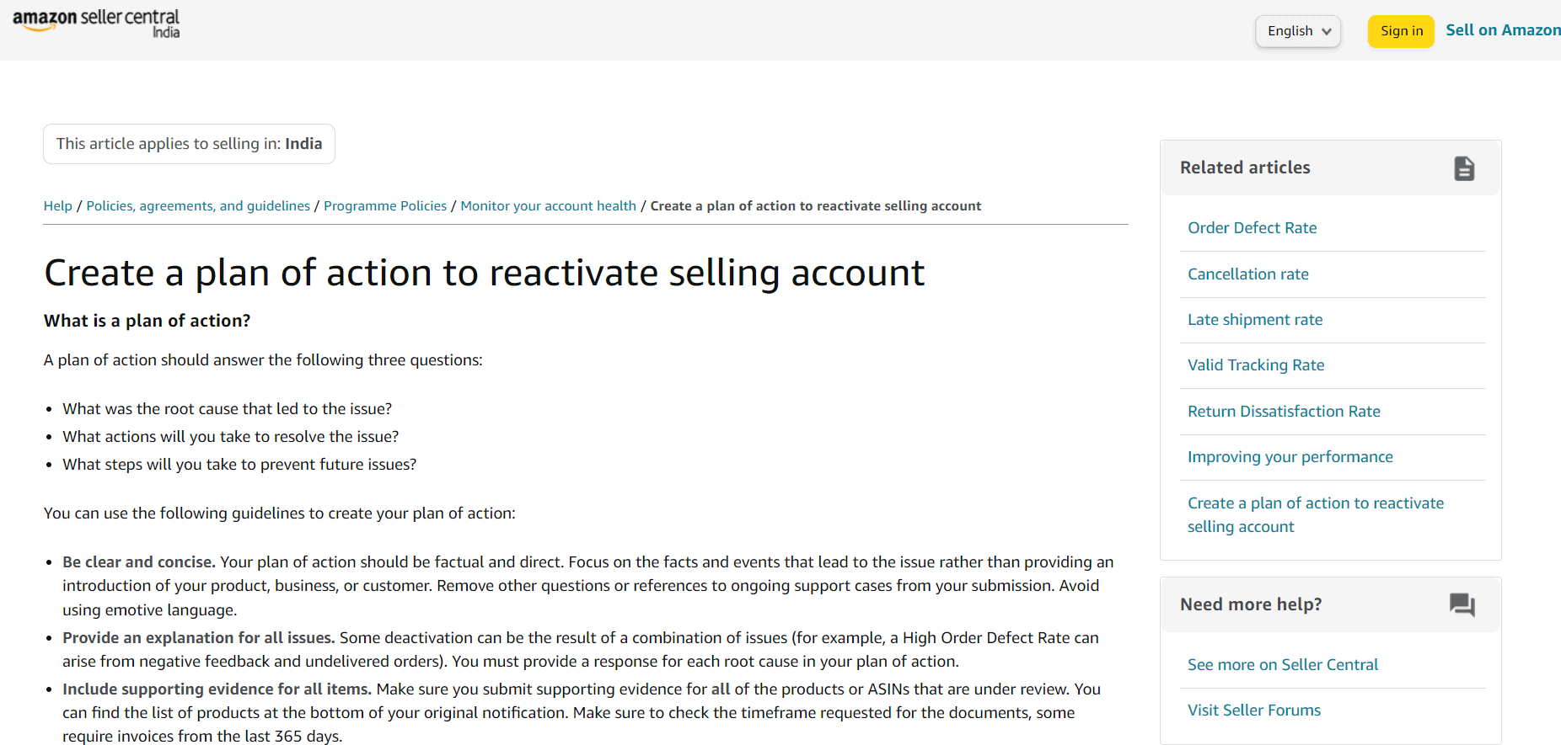1561x745 pixels.
Task: Click the Amazon Seller Central India logo
Action: (x=96, y=24)
